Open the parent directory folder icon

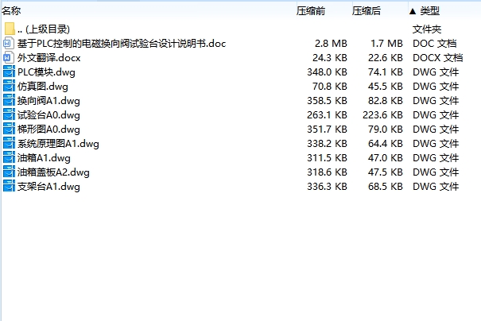click(x=10, y=29)
